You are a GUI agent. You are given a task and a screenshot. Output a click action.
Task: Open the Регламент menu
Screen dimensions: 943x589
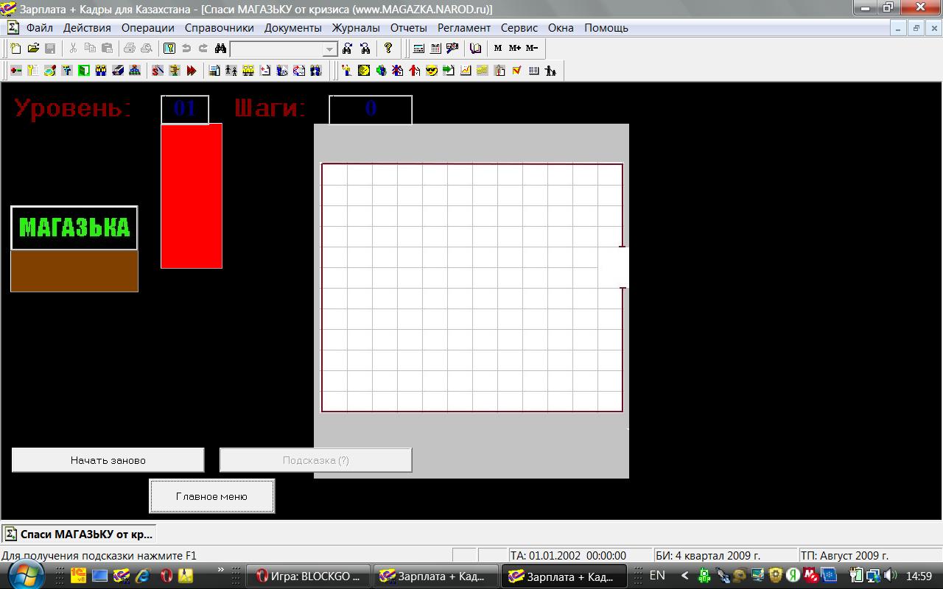click(464, 28)
